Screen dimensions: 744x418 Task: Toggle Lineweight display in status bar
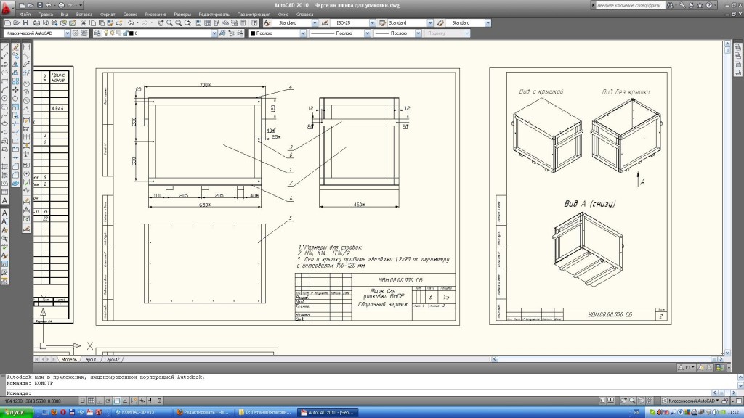151,401
